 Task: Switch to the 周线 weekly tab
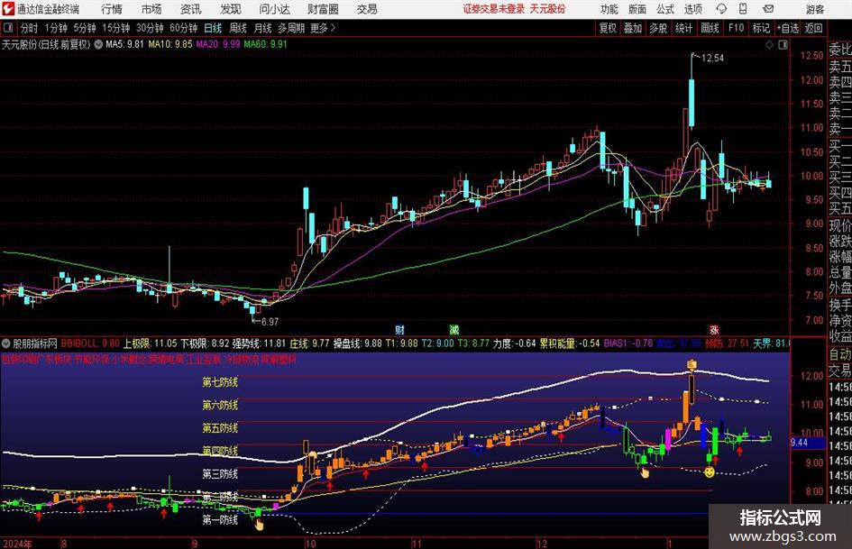[x=238, y=28]
